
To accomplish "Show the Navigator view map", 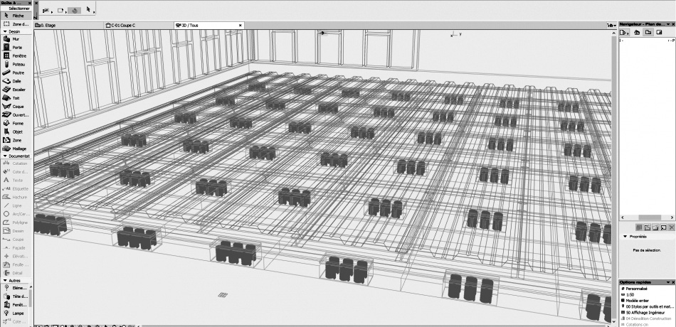I will (648, 32).
